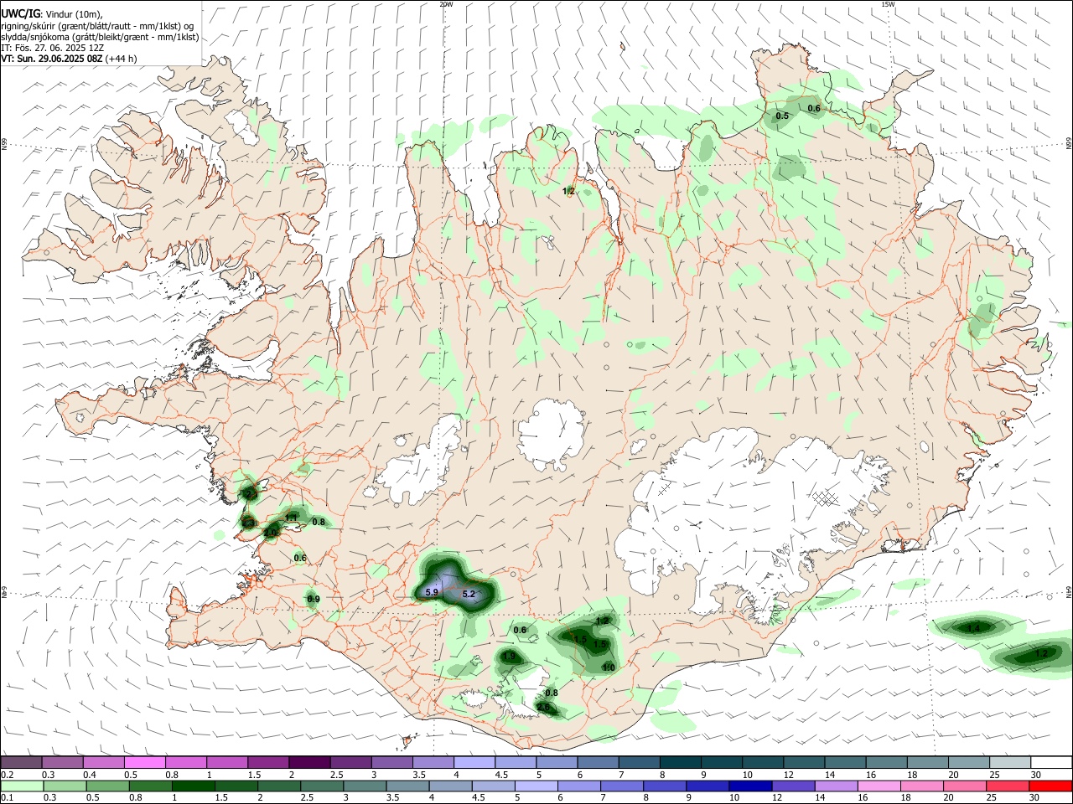Click the 1.2 label on the north coast peninsula
This screenshot has width=1073, height=804.
pos(568,191)
